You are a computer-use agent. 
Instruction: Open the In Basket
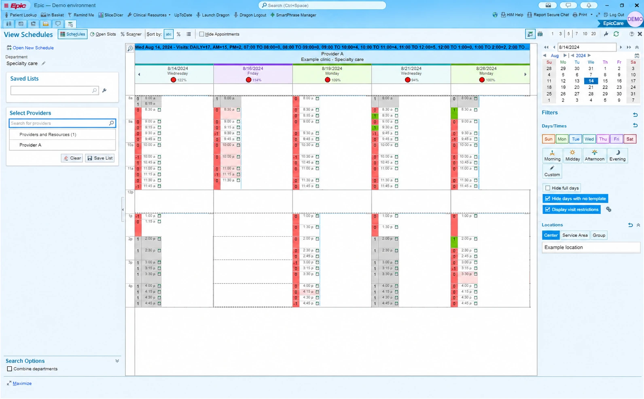pyautogui.click(x=52, y=15)
